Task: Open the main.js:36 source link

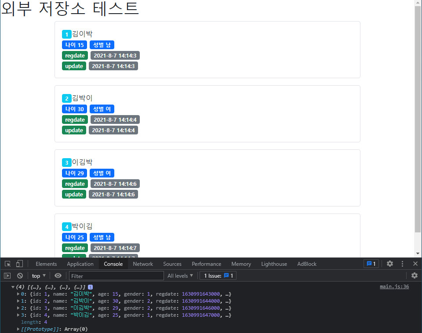Action: coord(394,287)
